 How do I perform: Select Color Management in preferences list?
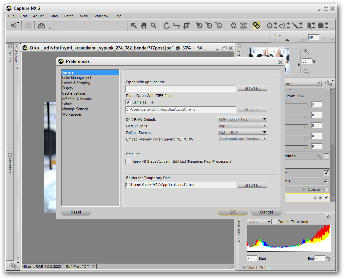[x=77, y=78]
